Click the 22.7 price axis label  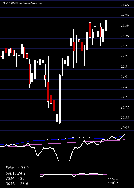[x=124, y=56]
